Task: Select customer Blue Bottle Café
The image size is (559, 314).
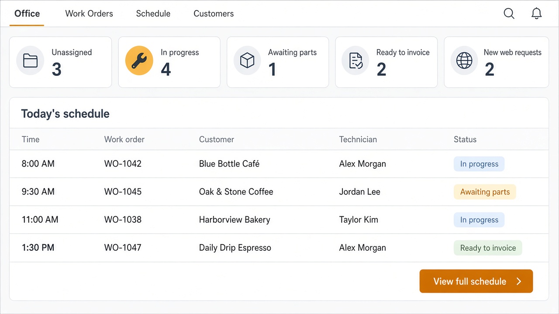Action: 229,164
